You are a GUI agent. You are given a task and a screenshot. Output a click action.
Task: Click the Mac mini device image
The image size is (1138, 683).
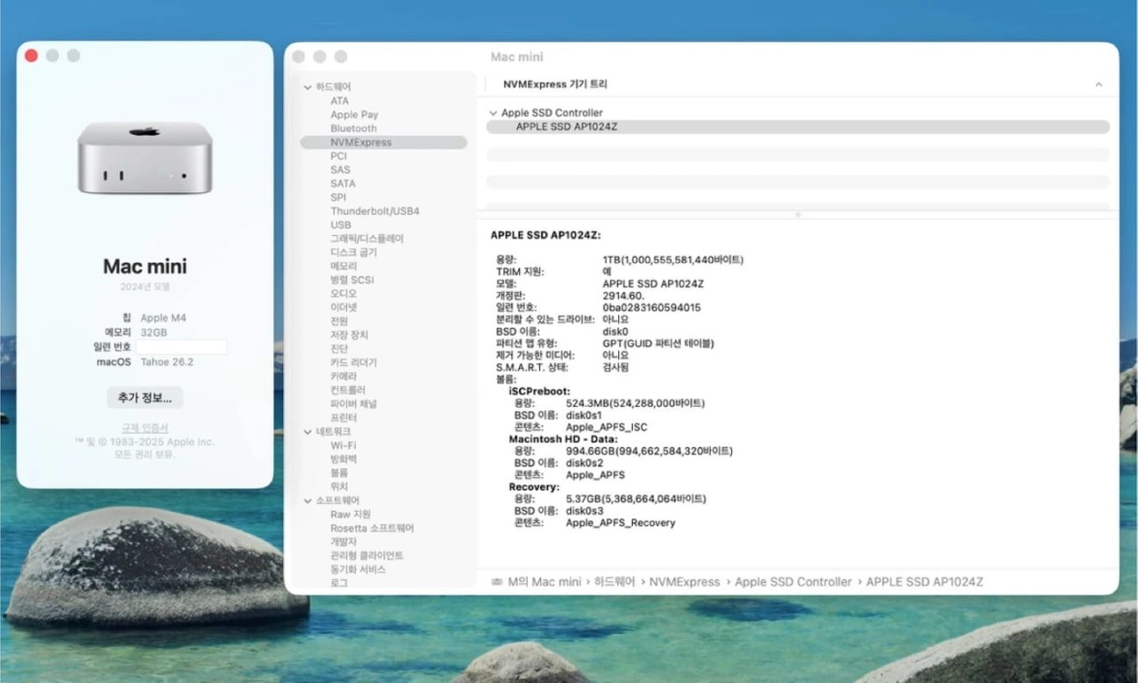click(145, 158)
